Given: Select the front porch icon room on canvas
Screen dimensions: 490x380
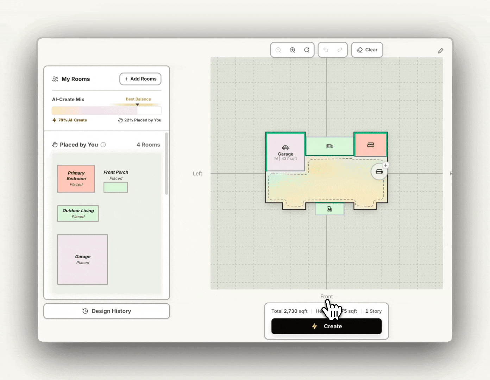Looking at the screenshot, I should coord(329,209).
